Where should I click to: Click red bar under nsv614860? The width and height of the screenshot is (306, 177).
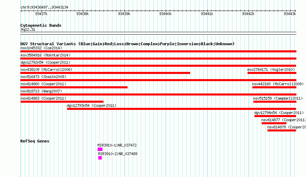click(74, 87)
